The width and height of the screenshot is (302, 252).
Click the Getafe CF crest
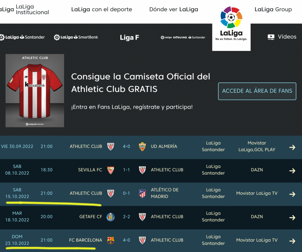(x=111, y=217)
